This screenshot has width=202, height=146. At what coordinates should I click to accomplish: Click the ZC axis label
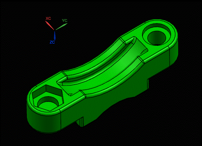coord(52,42)
